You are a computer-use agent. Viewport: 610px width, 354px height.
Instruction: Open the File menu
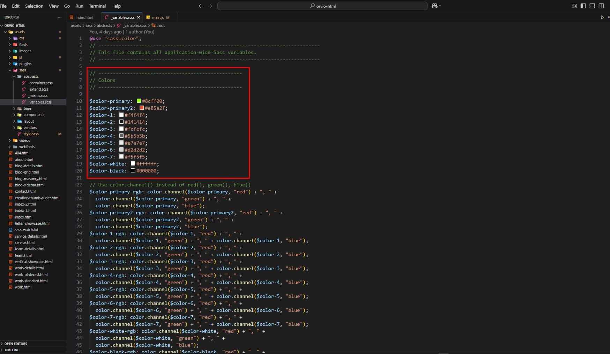click(x=3, y=6)
